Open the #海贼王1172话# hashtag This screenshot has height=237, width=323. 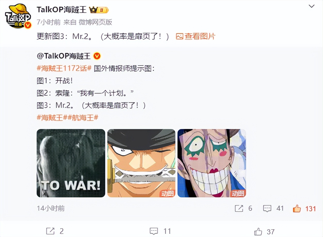(64, 68)
